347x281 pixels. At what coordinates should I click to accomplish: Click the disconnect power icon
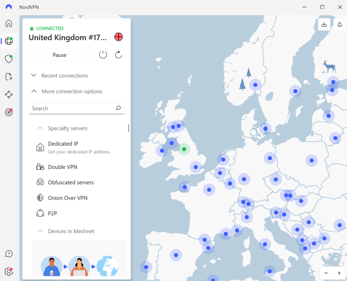(x=103, y=55)
